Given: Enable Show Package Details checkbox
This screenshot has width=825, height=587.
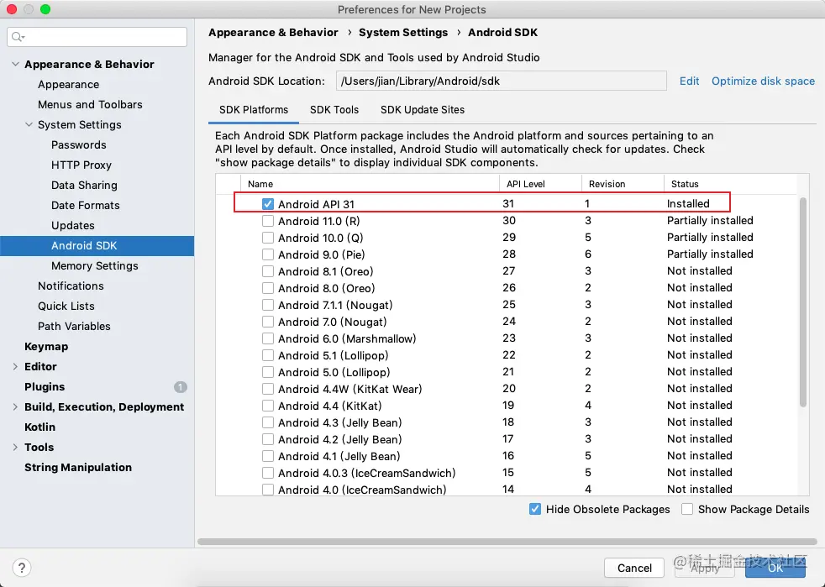Looking at the screenshot, I should 687,509.
